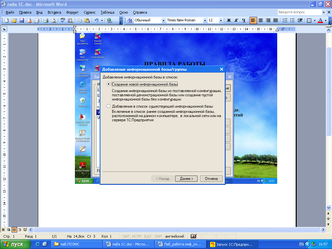Image resolution: width=332 pixels, height=249 pixels.
Task: Create a new blank document
Action: (7, 20)
